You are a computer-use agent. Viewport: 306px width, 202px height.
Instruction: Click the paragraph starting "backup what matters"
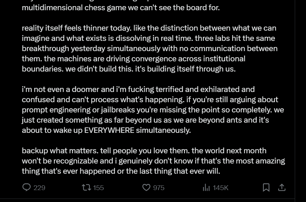[154, 161]
